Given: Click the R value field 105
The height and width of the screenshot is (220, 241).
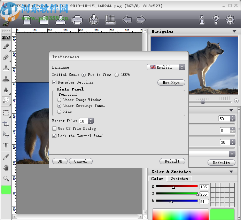Looking at the screenshot, I should pos(204,187).
